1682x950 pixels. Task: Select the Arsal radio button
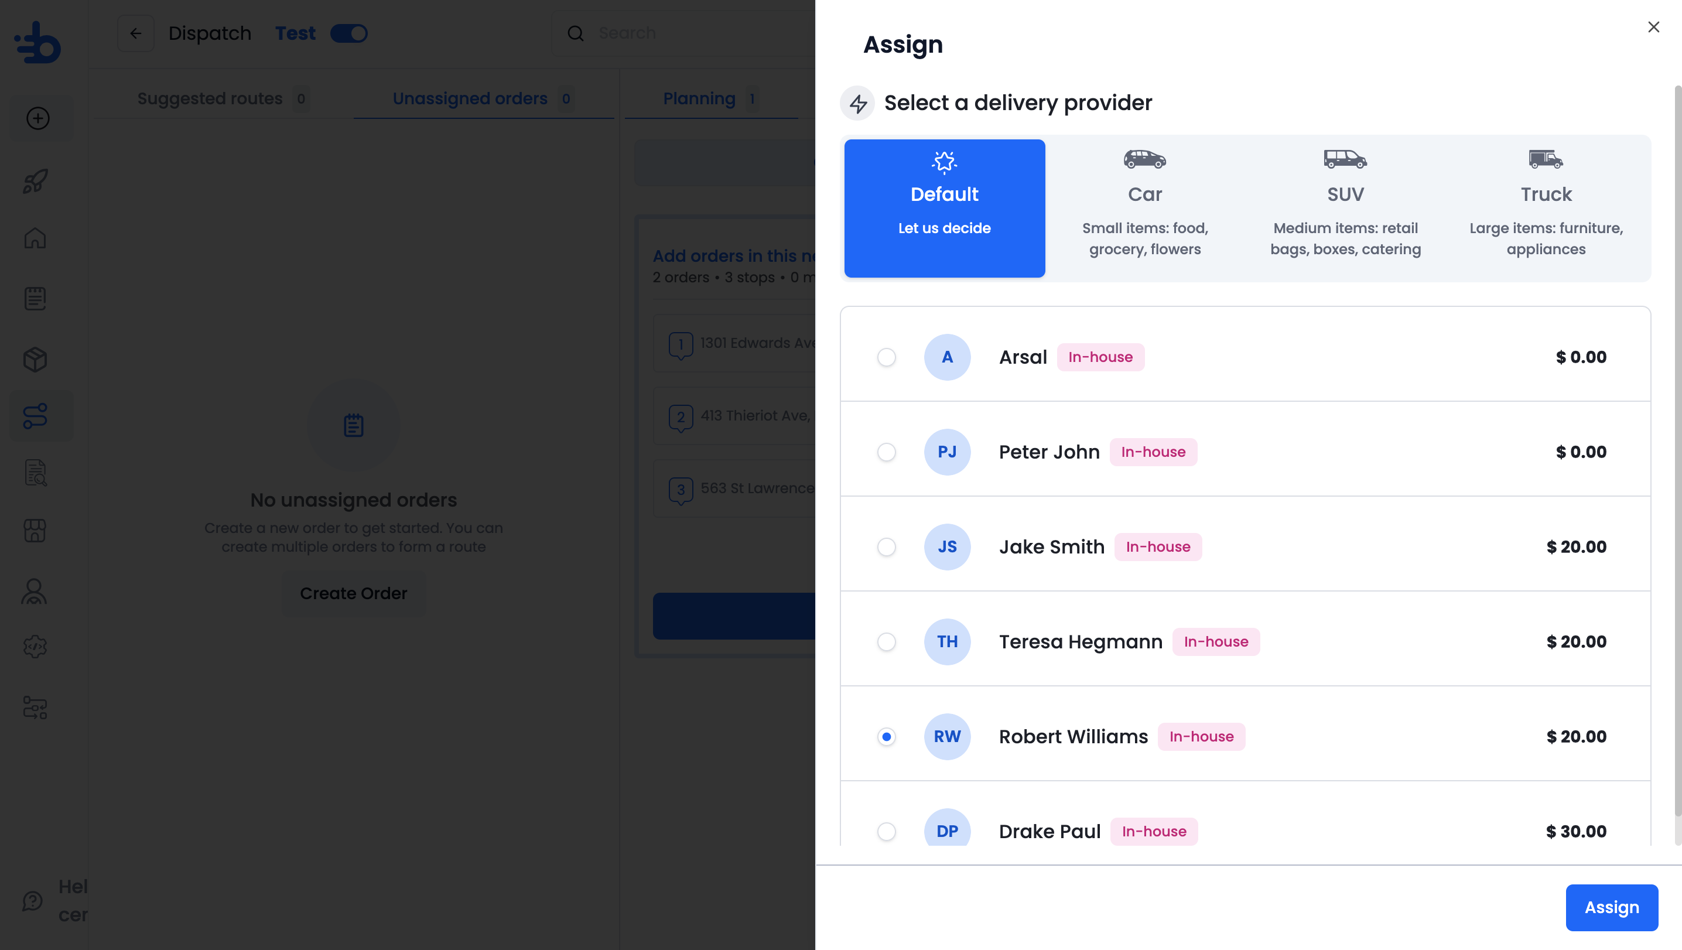886,357
